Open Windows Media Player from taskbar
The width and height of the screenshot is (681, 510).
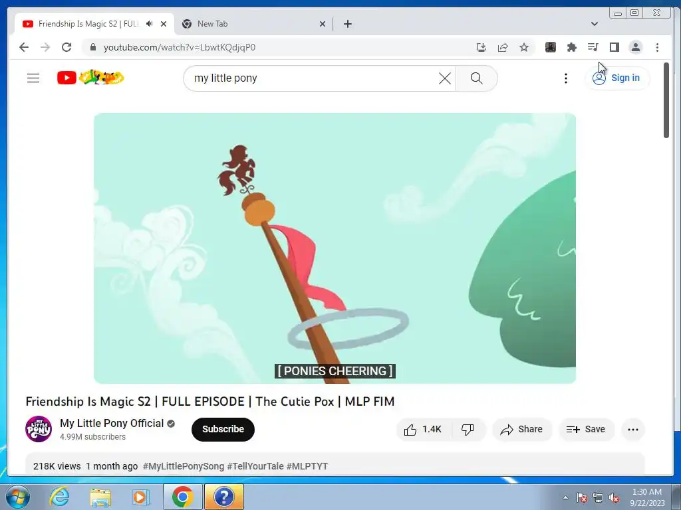(141, 497)
